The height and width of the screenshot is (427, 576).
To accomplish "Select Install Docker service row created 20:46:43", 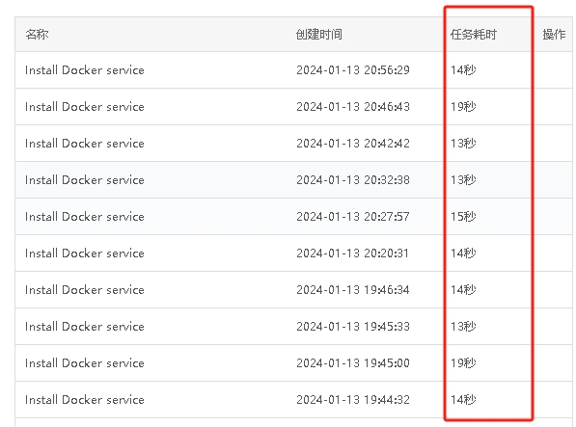I will (293, 106).
